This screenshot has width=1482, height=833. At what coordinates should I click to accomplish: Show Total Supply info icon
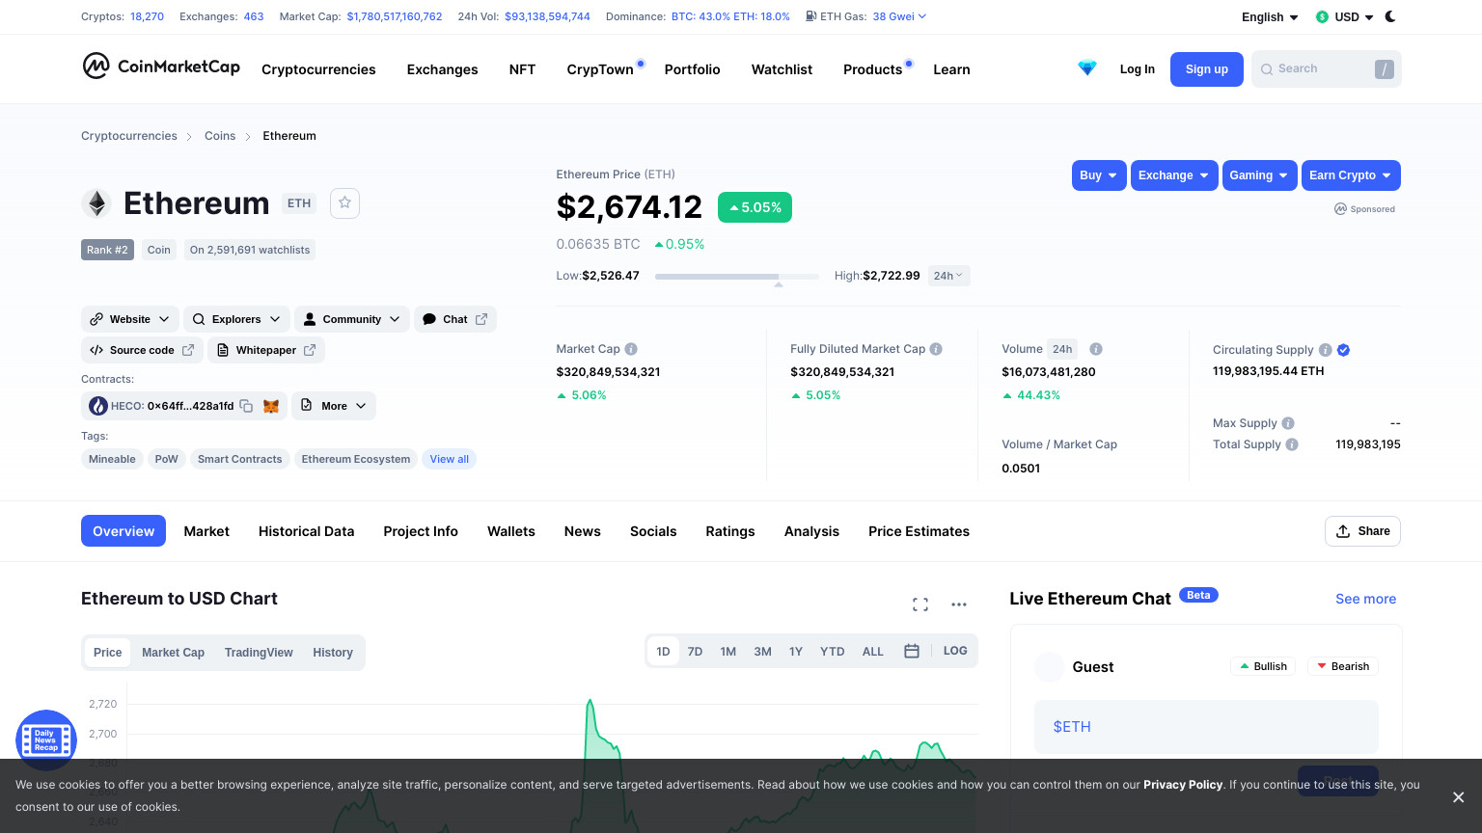(x=1292, y=444)
